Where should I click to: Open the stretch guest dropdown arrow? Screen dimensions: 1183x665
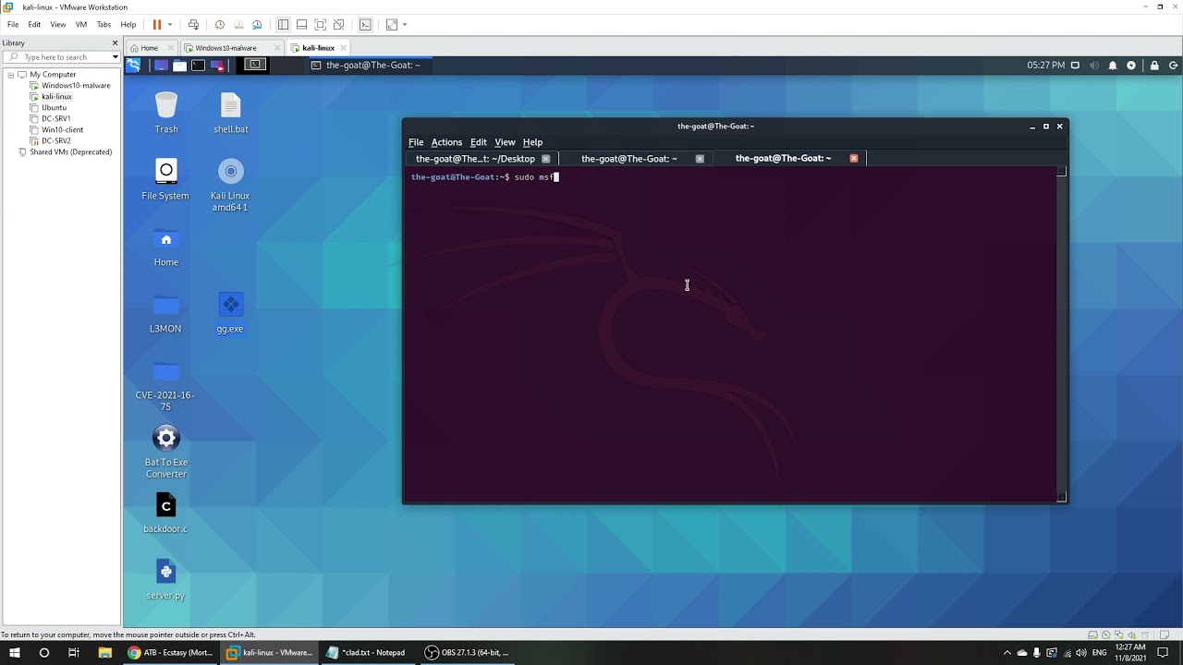coord(405,25)
